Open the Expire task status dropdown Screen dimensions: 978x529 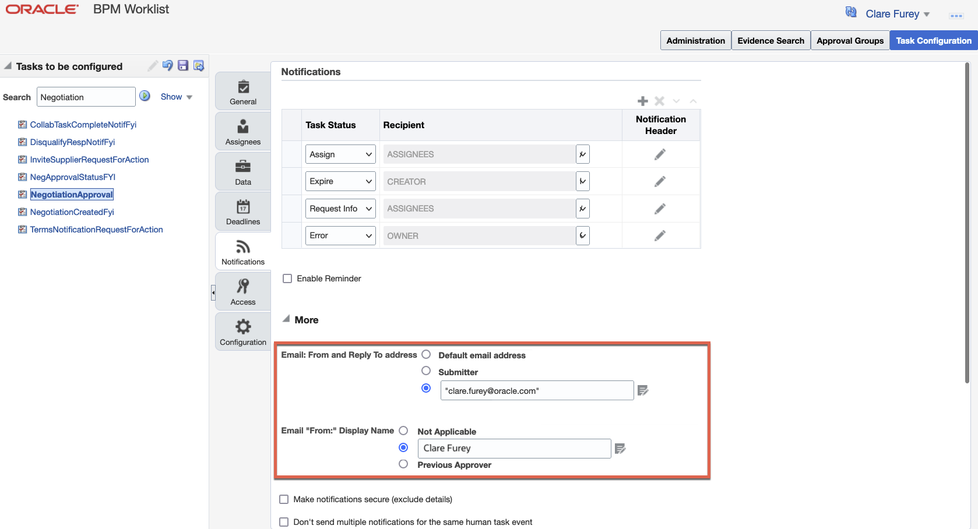[340, 181]
